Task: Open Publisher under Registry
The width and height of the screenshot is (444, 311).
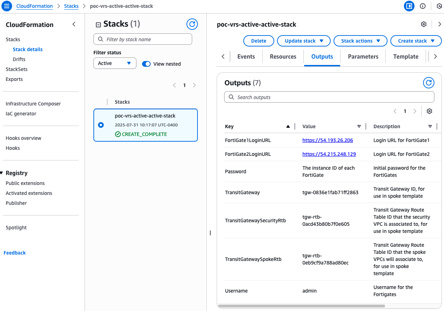Action: [16, 203]
